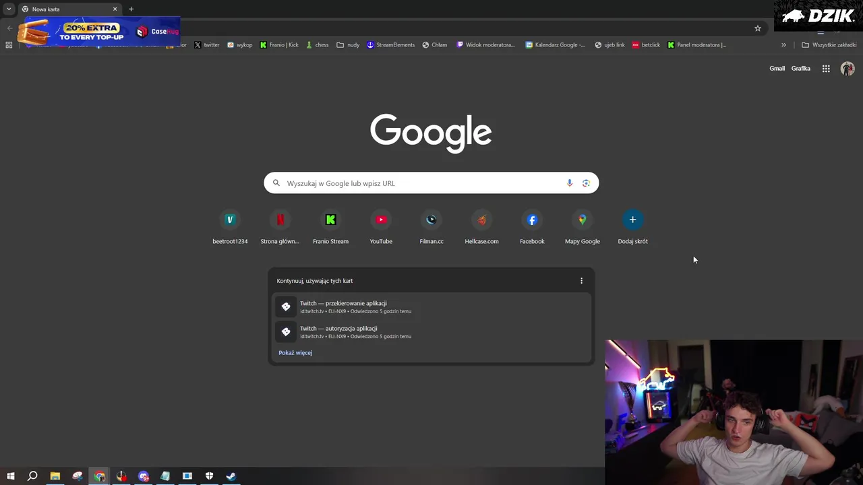Screen dimensions: 863x485
Task: Open Windows Security shield in taskbar
Action: click(x=209, y=476)
